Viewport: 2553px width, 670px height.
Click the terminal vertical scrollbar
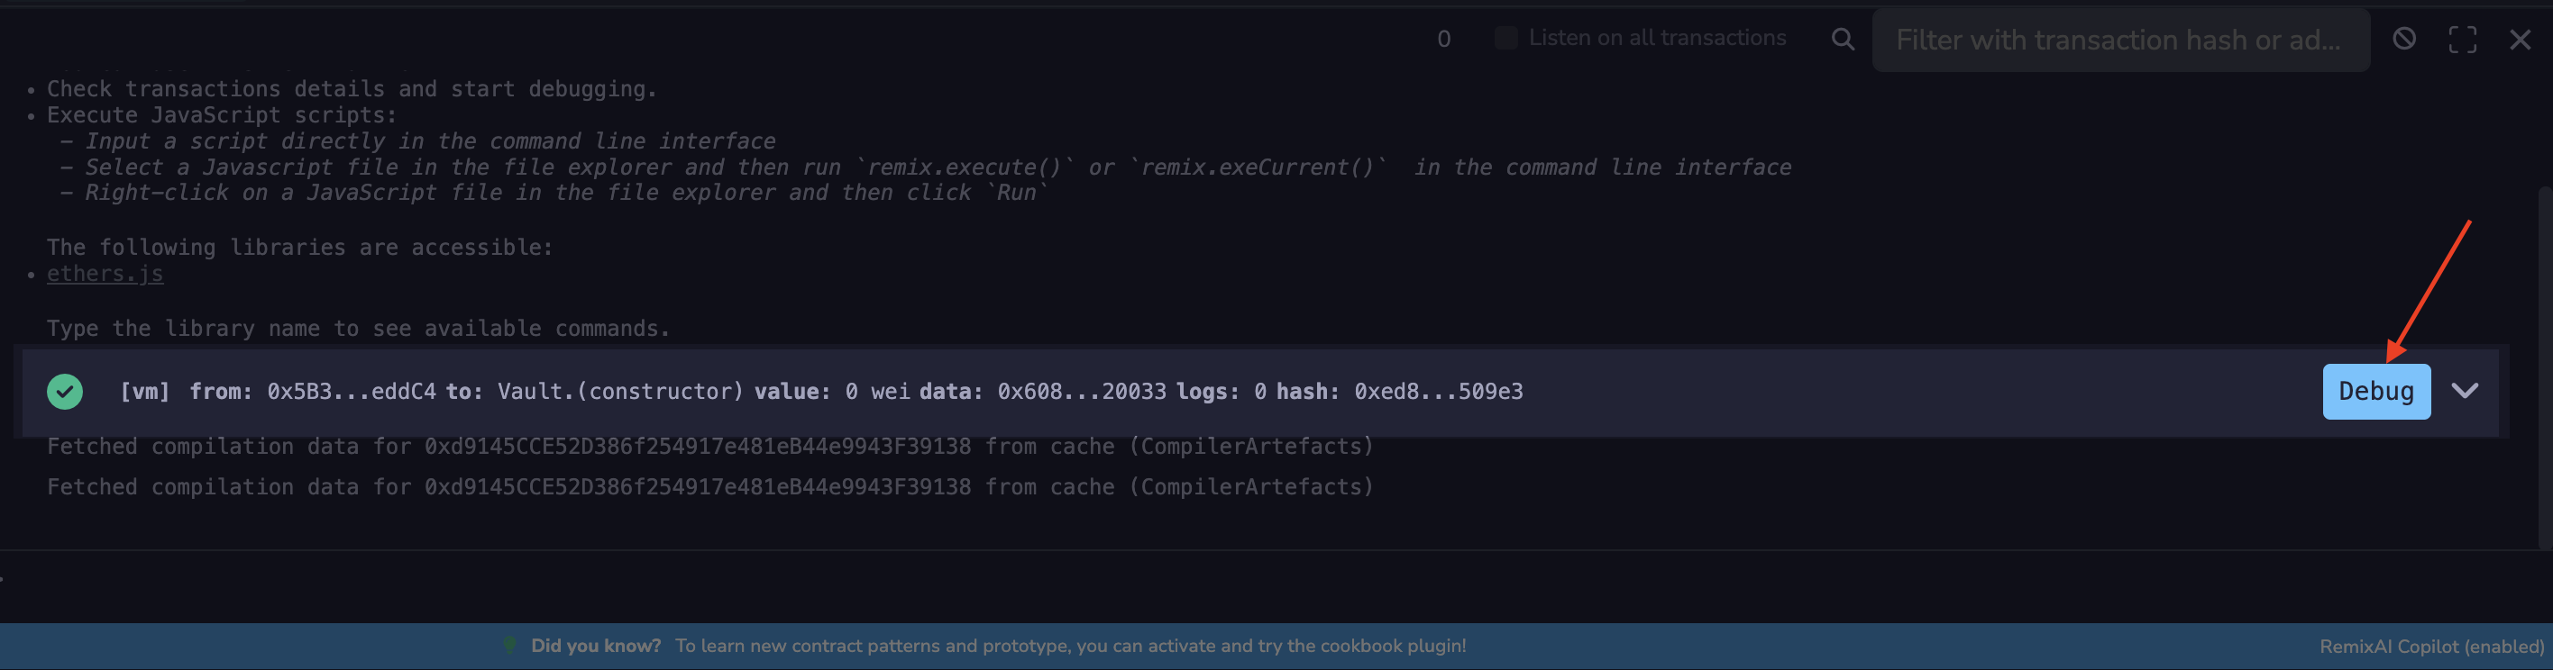[2545, 367]
